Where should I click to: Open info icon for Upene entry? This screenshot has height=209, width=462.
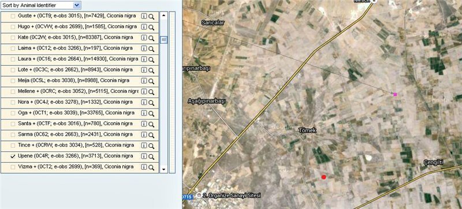click(144, 156)
